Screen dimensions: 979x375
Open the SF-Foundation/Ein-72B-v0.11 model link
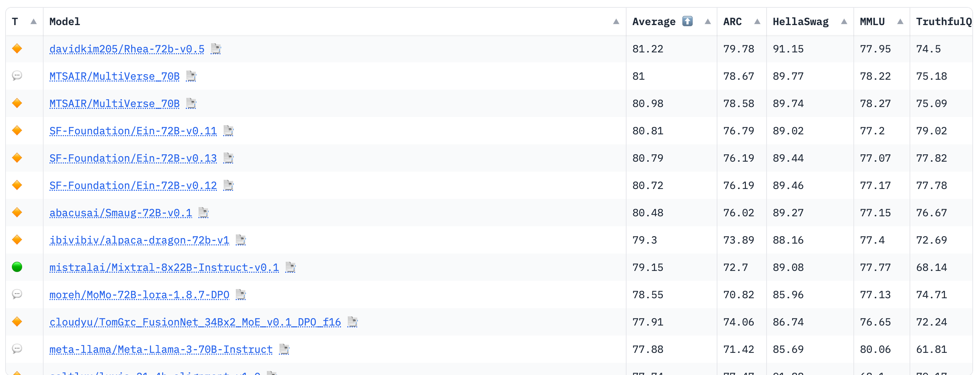(133, 131)
